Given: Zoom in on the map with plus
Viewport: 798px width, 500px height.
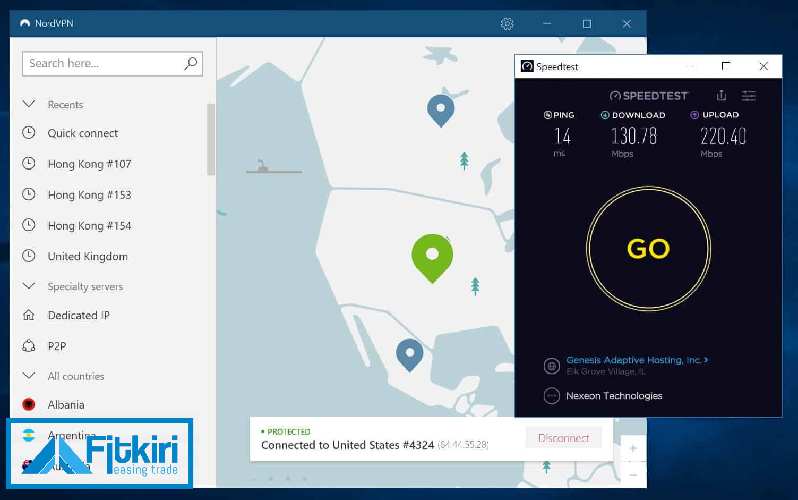Looking at the screenshot, I should point(633,448).
